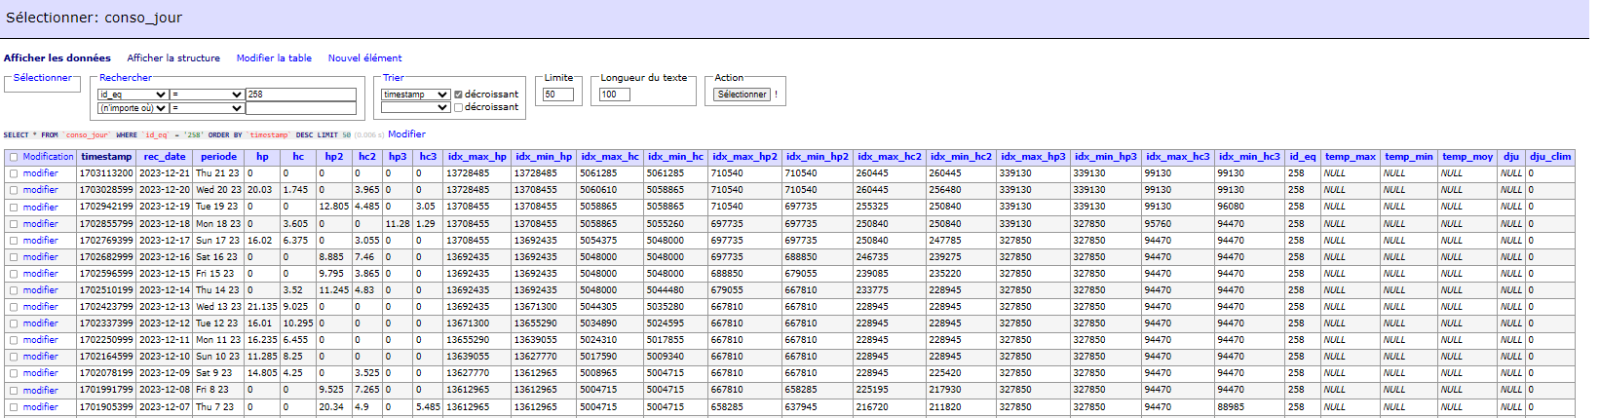
Task: Click 'modifier' link for row 2023-12-10
Action: (41, 357)
